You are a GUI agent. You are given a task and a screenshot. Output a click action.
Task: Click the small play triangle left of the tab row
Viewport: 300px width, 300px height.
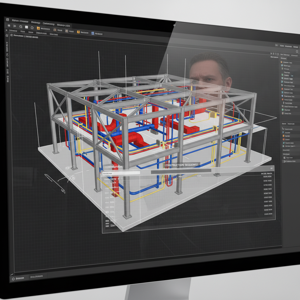tap(6, 30)
